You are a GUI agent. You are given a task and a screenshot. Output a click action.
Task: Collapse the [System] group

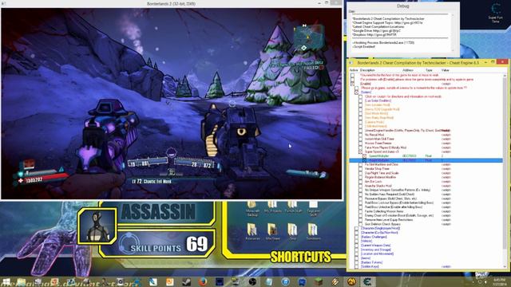tap(357, 92)
